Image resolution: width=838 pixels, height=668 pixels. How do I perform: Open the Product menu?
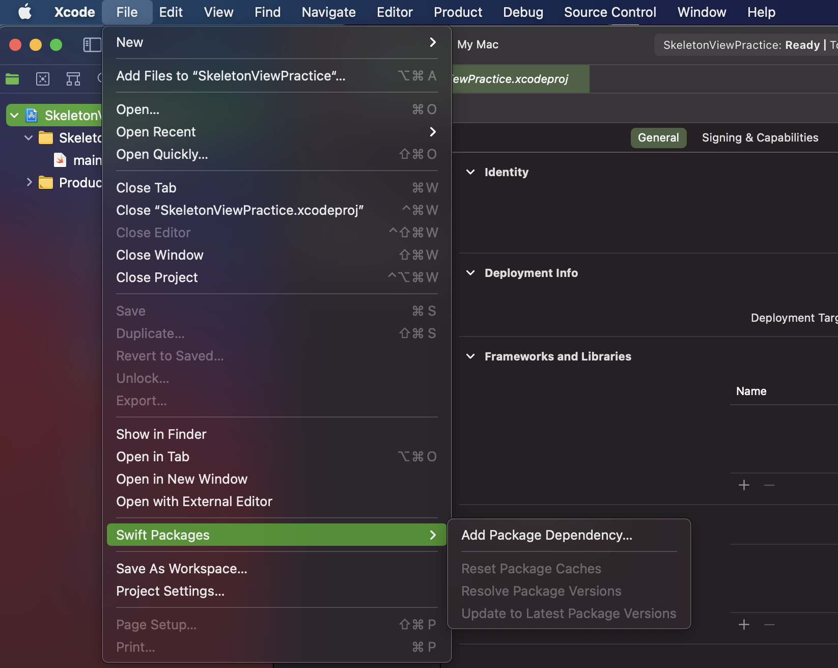[458, 12]
